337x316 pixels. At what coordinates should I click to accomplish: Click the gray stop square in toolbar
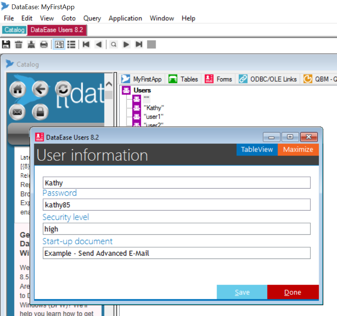151,45
